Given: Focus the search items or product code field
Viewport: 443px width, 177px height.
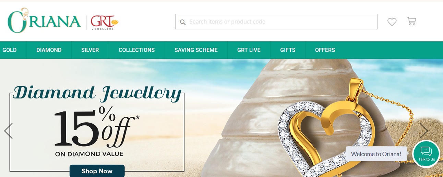Looking at the screenshot, I should [x=276, y=22].
